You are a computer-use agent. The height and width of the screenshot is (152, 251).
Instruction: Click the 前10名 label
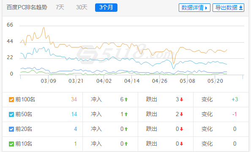[x=24, y=144]
